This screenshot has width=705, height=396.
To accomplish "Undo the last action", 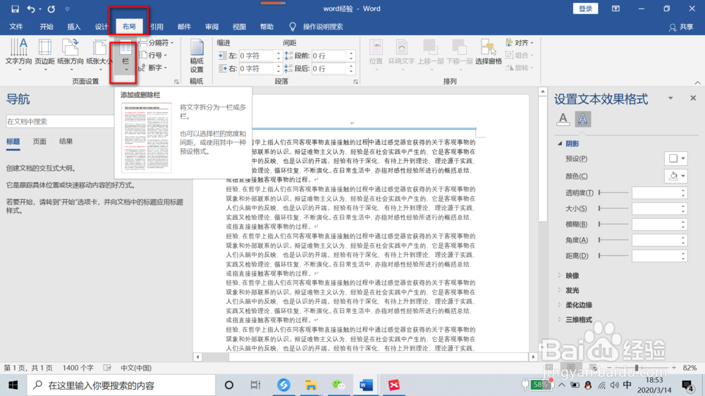I will 30,8.
